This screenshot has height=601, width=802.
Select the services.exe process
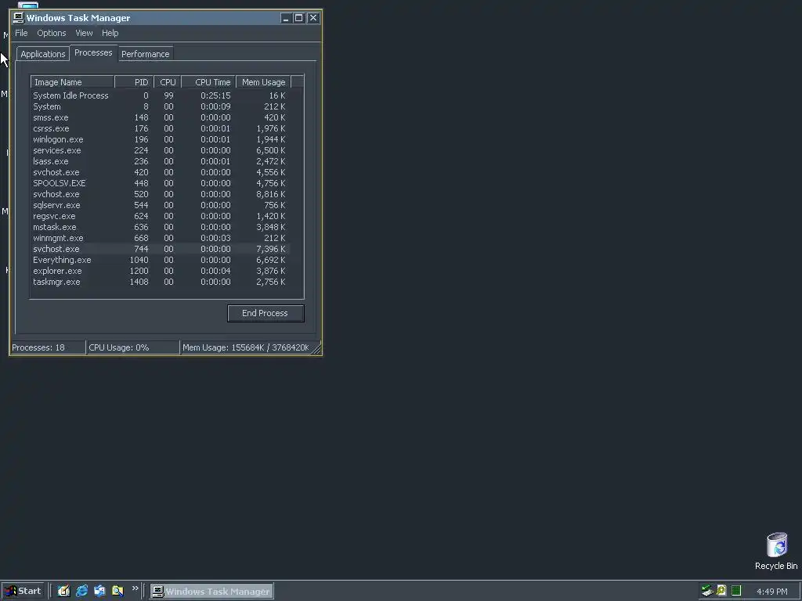tap(160, 150)
